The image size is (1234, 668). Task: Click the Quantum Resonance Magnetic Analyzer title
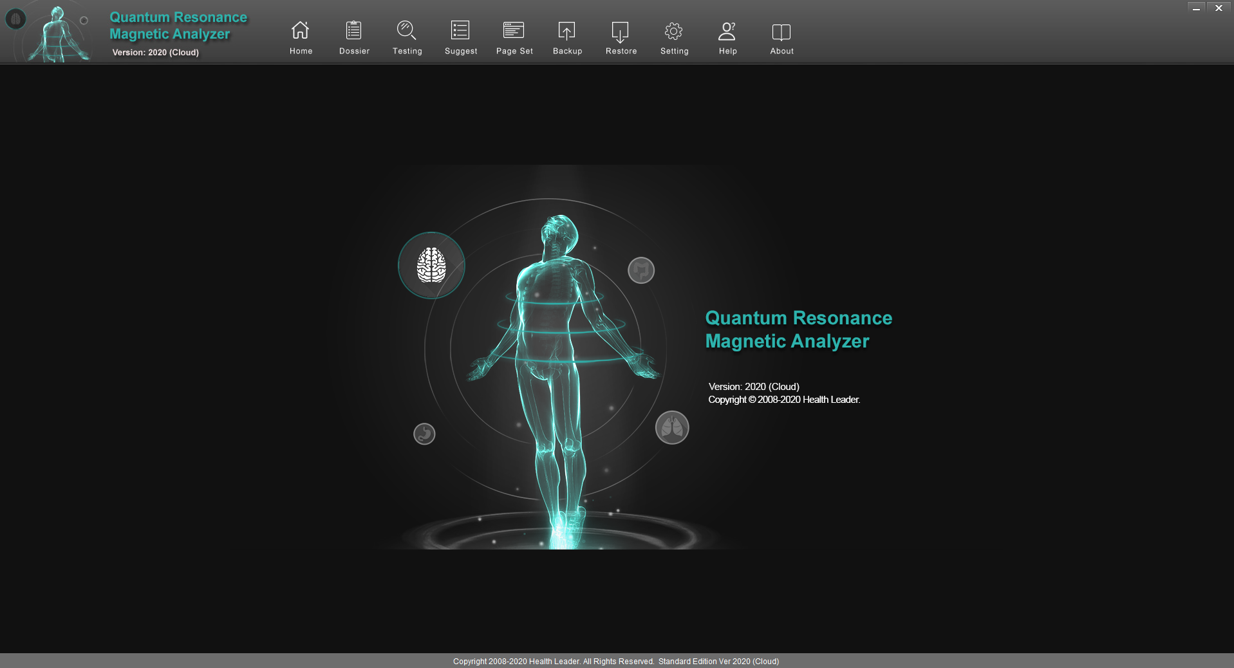pyautogui.click(x=178, y=26)
